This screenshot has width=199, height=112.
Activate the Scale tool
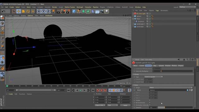coord(23,12)
